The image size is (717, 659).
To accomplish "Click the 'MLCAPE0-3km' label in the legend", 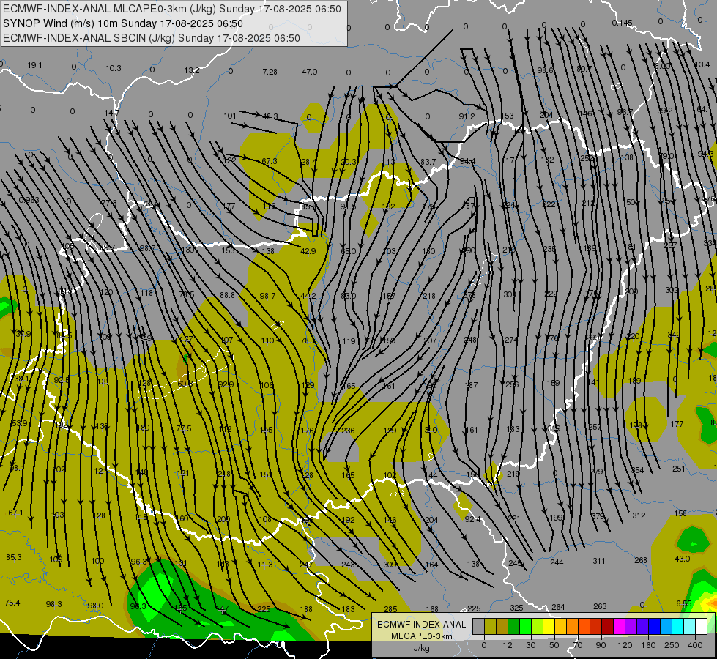I will tap(422, 636).
